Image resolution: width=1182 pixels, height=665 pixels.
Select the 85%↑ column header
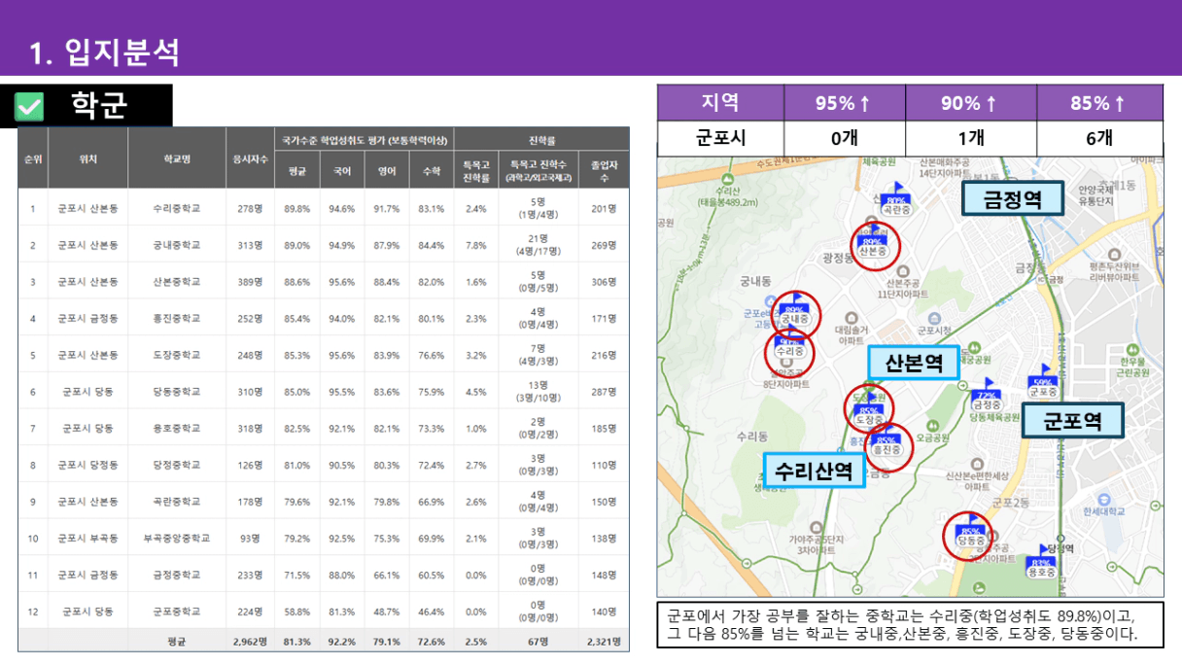click(x=1098, y=102)
